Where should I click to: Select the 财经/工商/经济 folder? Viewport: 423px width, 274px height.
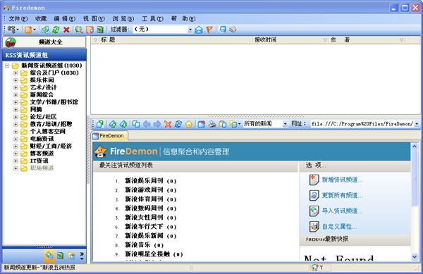tap(51, 146)
